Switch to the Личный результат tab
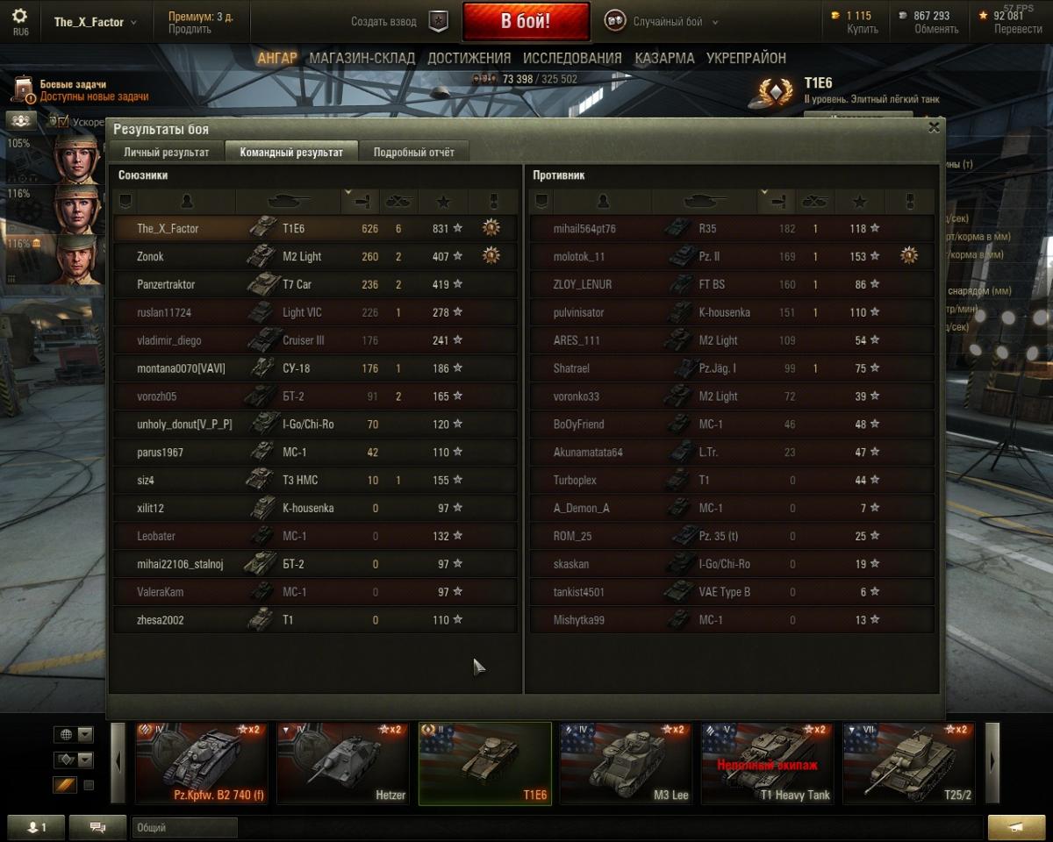This screenshot has width=1053, height=842. click(166, 152)
